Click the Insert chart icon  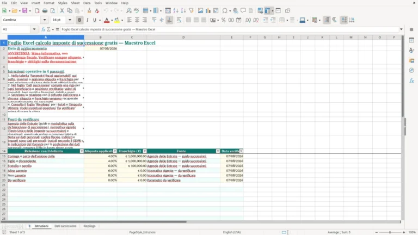tap(208, 11)
